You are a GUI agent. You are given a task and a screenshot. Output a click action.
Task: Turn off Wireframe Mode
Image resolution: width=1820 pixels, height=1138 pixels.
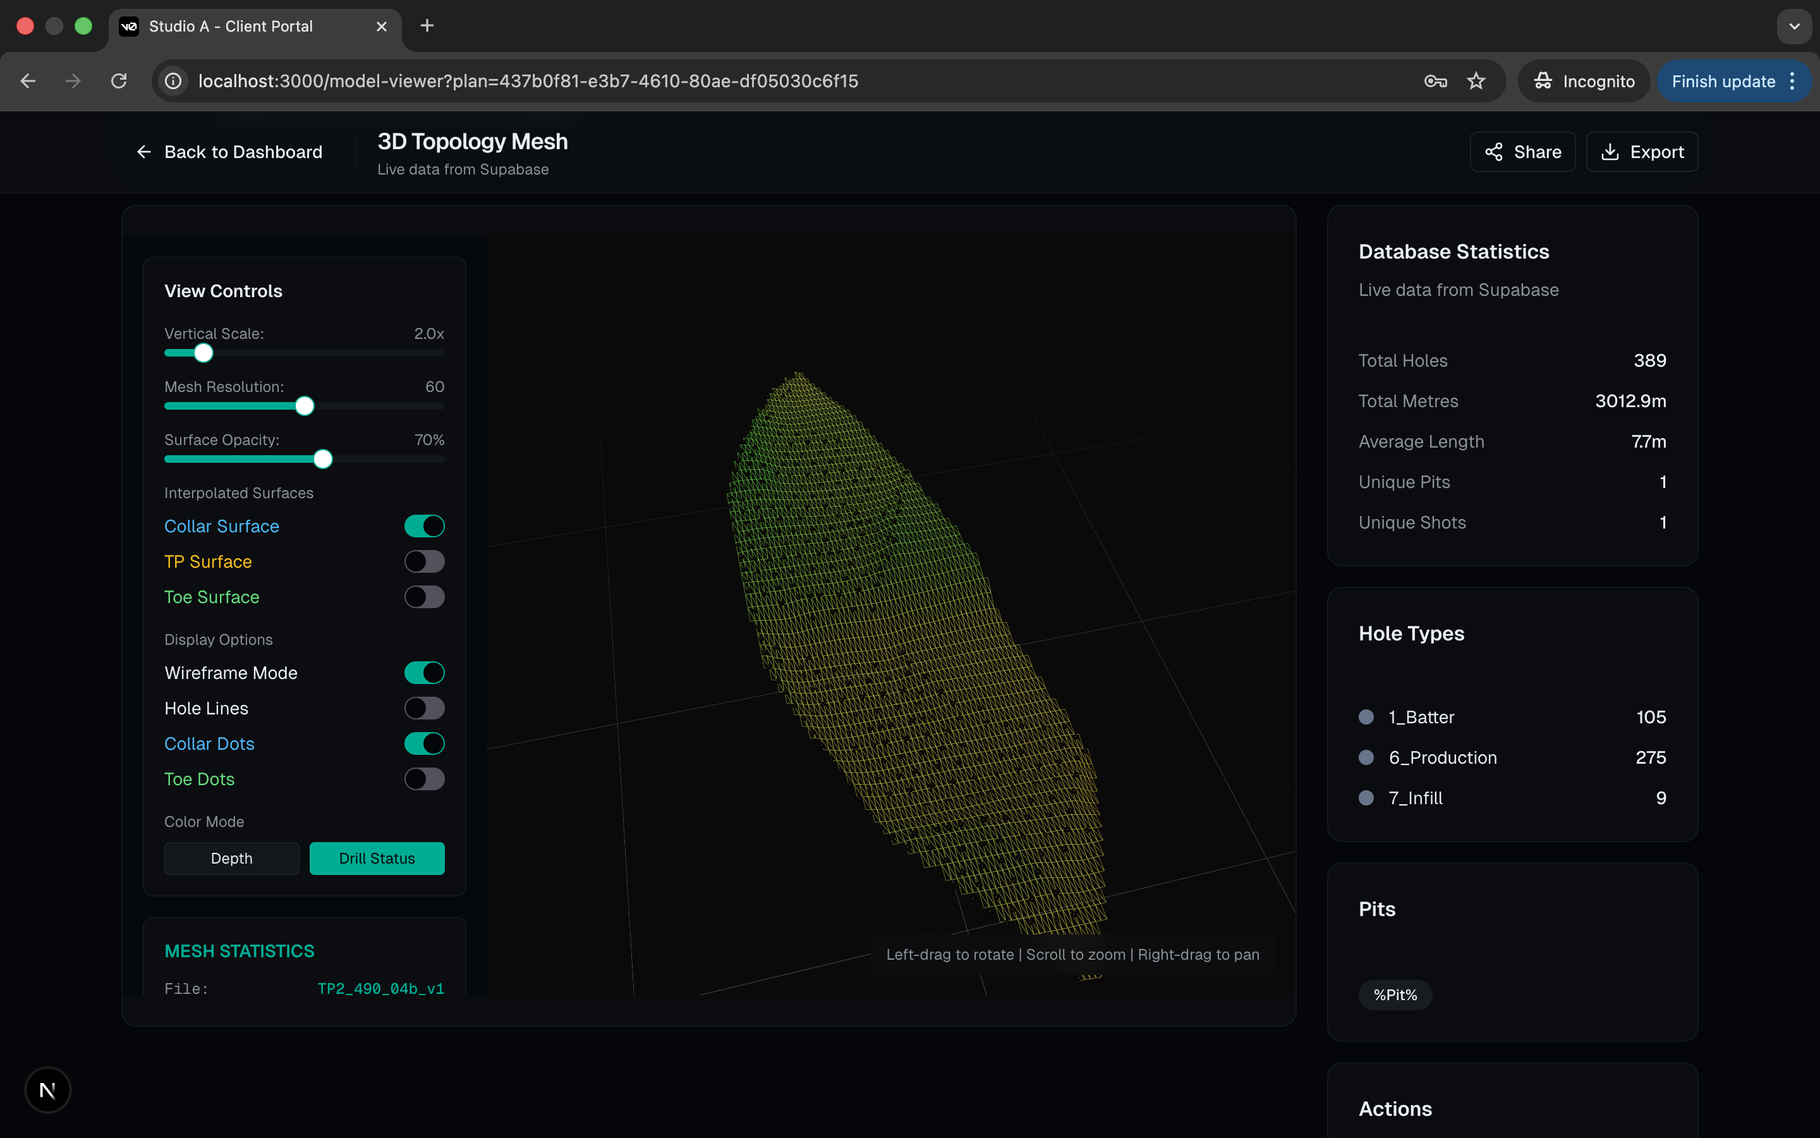click(x=424, y=673)
